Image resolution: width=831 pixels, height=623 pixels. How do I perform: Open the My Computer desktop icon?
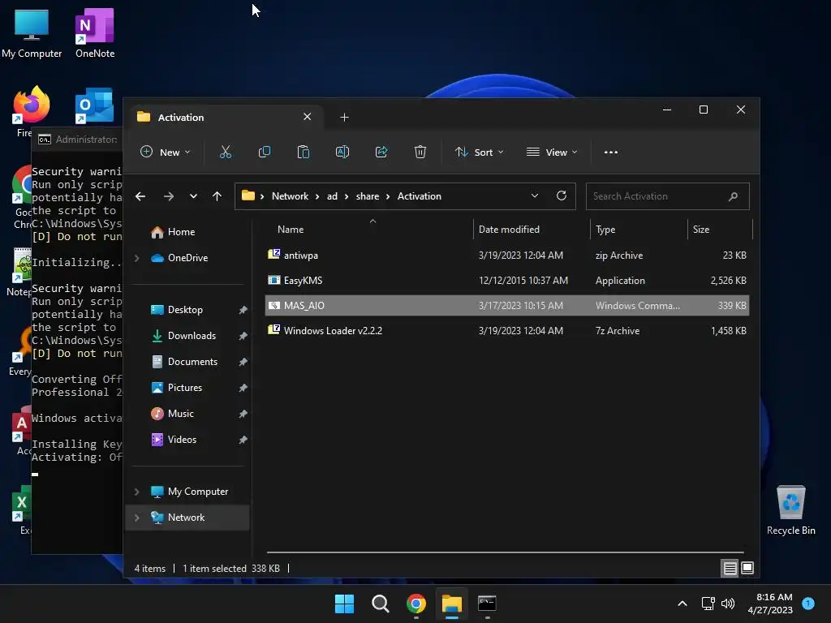click(x=32, y=33)
